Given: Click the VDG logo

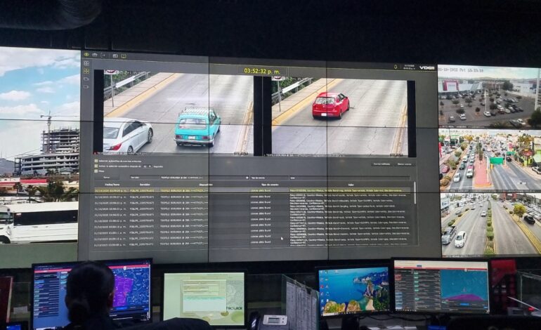Looking at the screenshot, I should coord(426,67).
